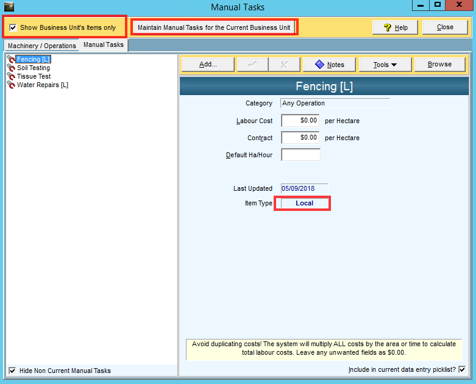The image size is (476, 384).
Task: Select the Manual Tasks tab
Action: [103, 45]
